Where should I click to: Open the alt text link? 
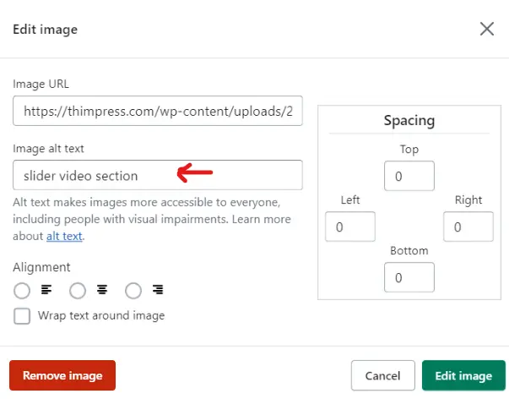tap(64, 236)
